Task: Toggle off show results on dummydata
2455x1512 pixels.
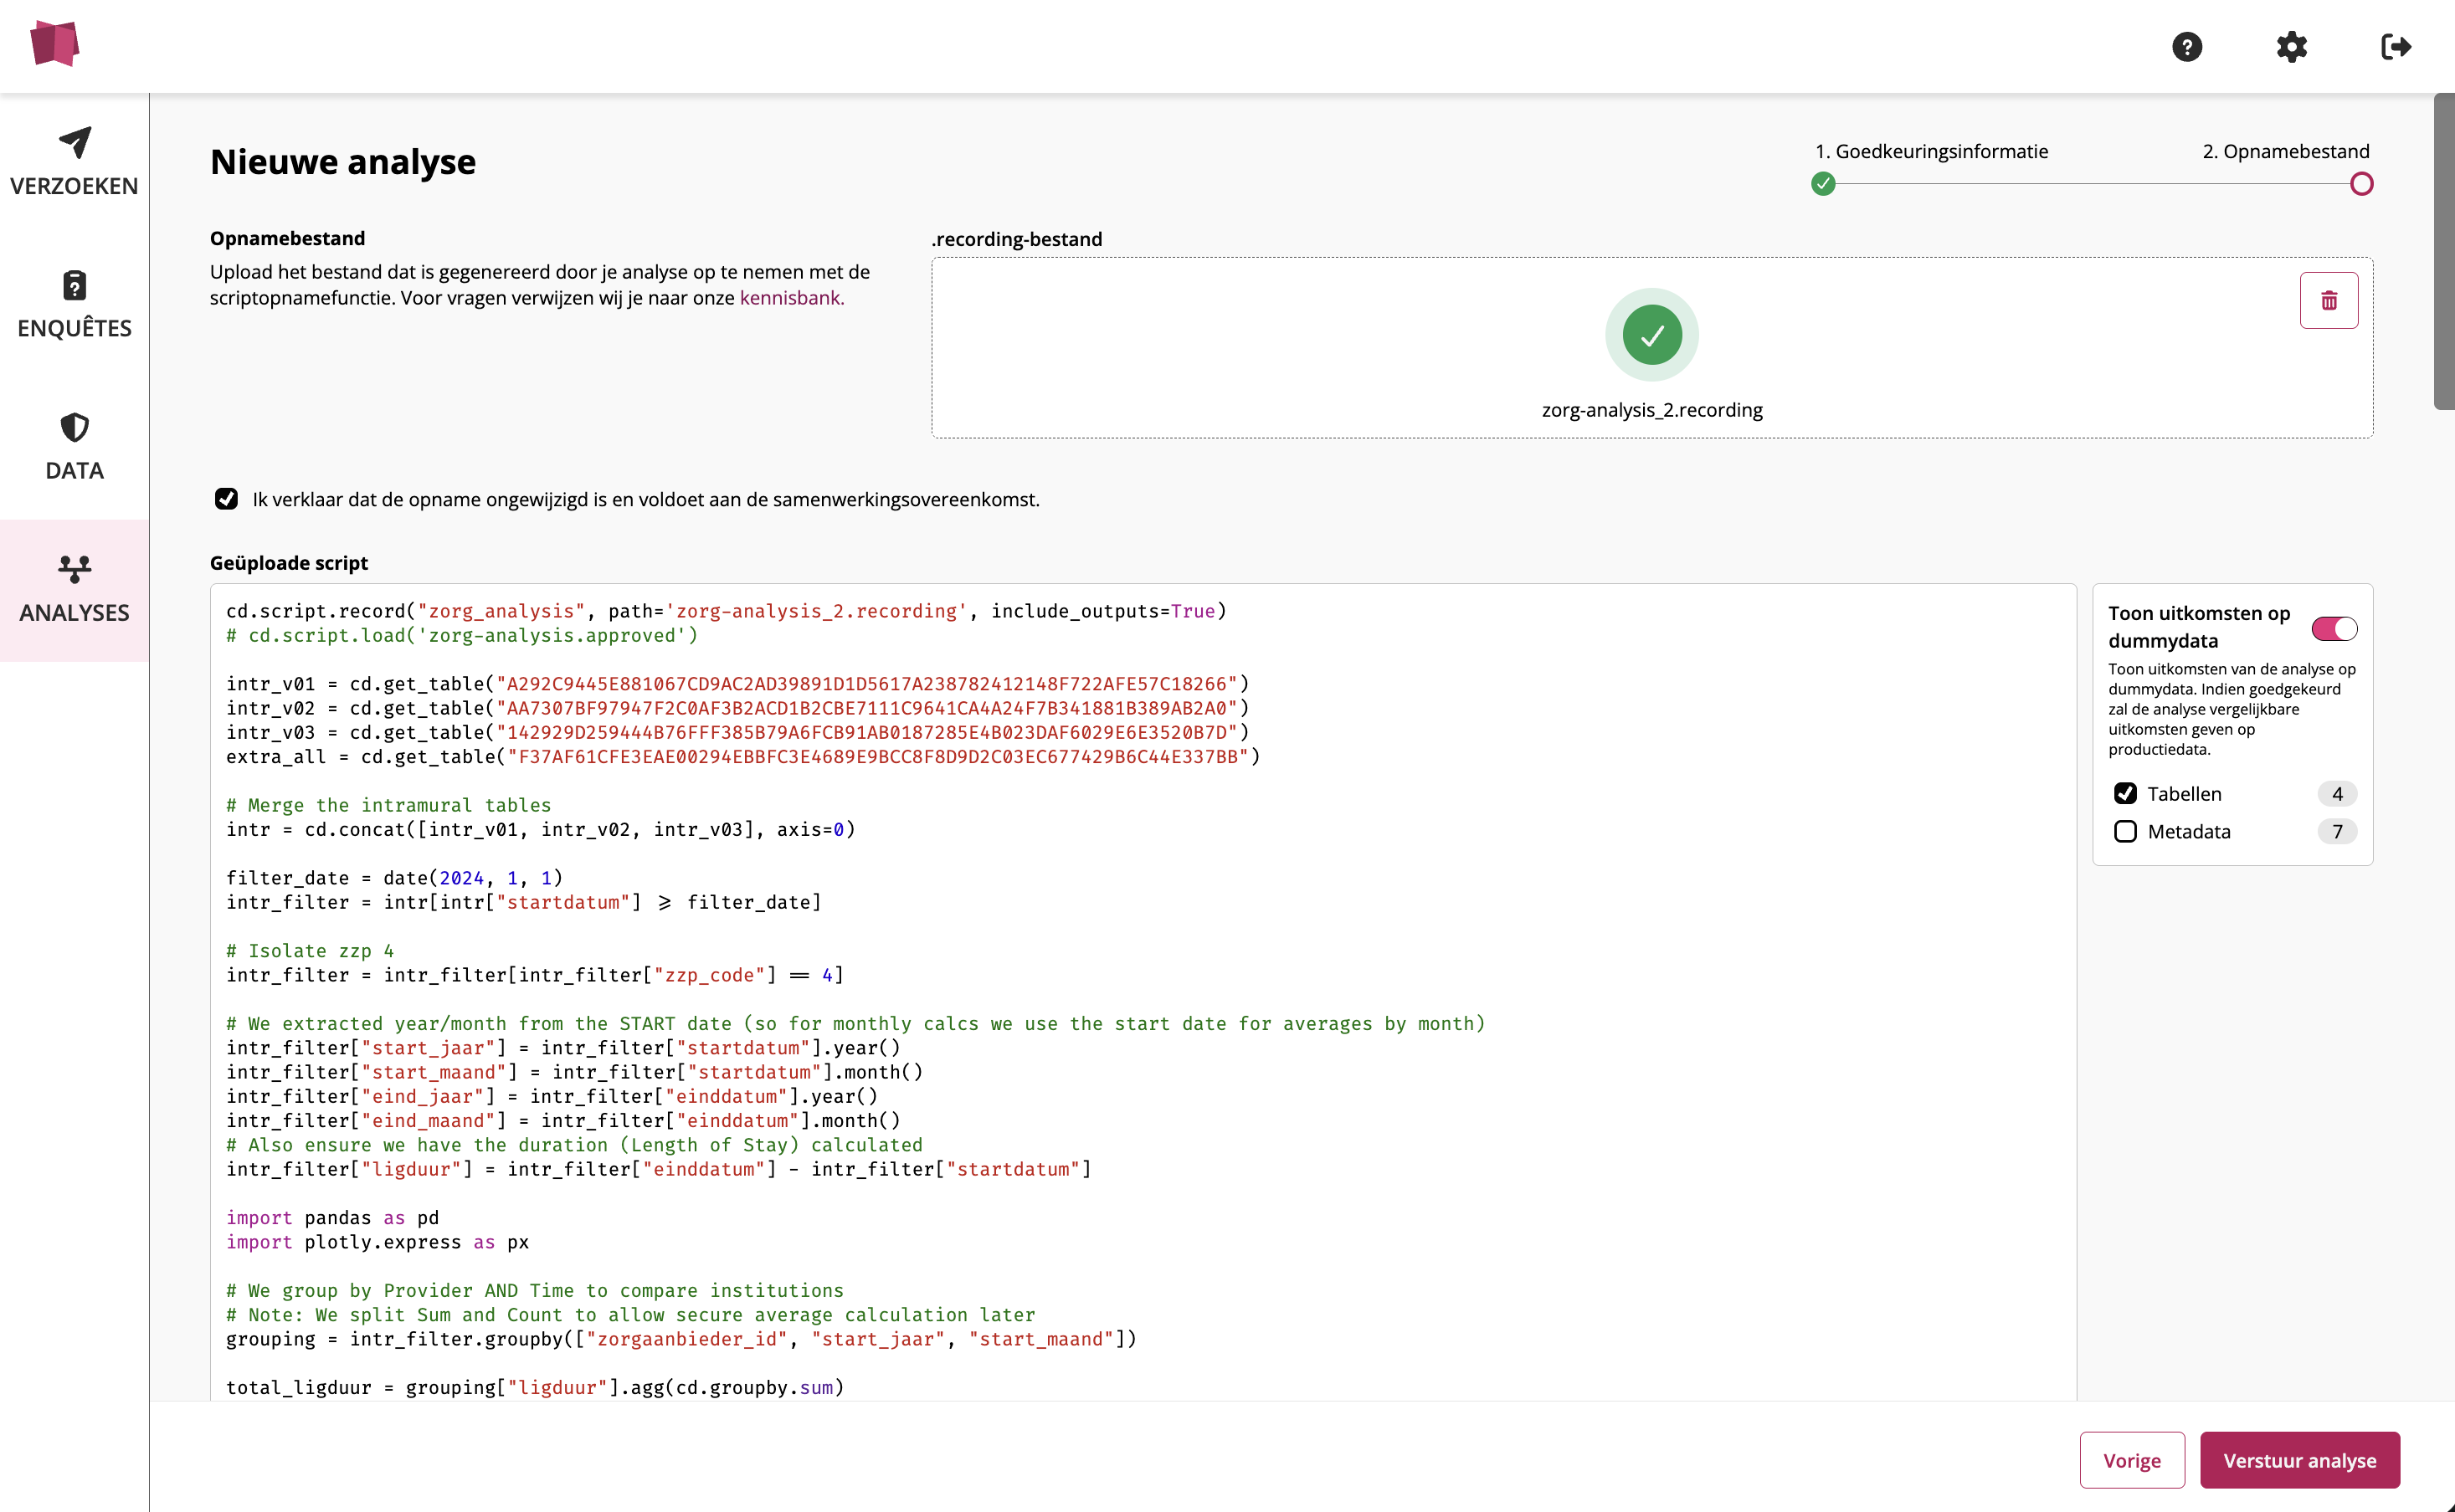Action: [x=2334, y=628]
